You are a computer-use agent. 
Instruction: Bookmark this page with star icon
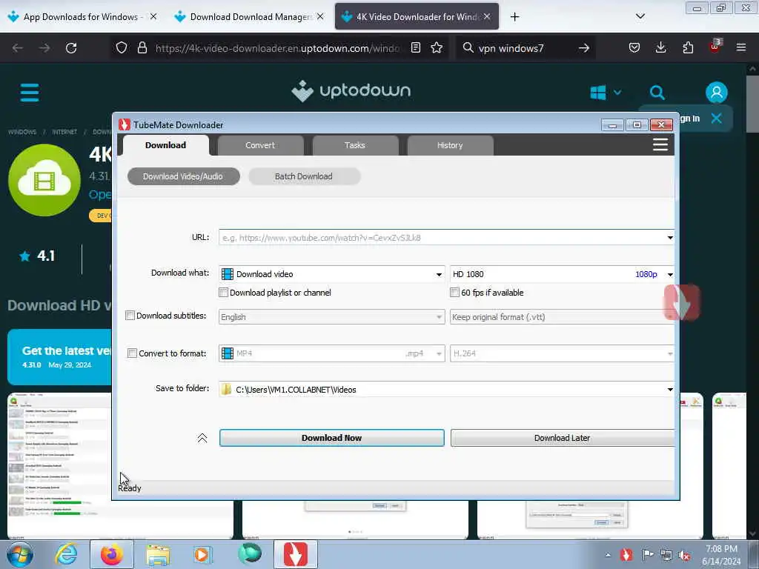click(437, 48)
